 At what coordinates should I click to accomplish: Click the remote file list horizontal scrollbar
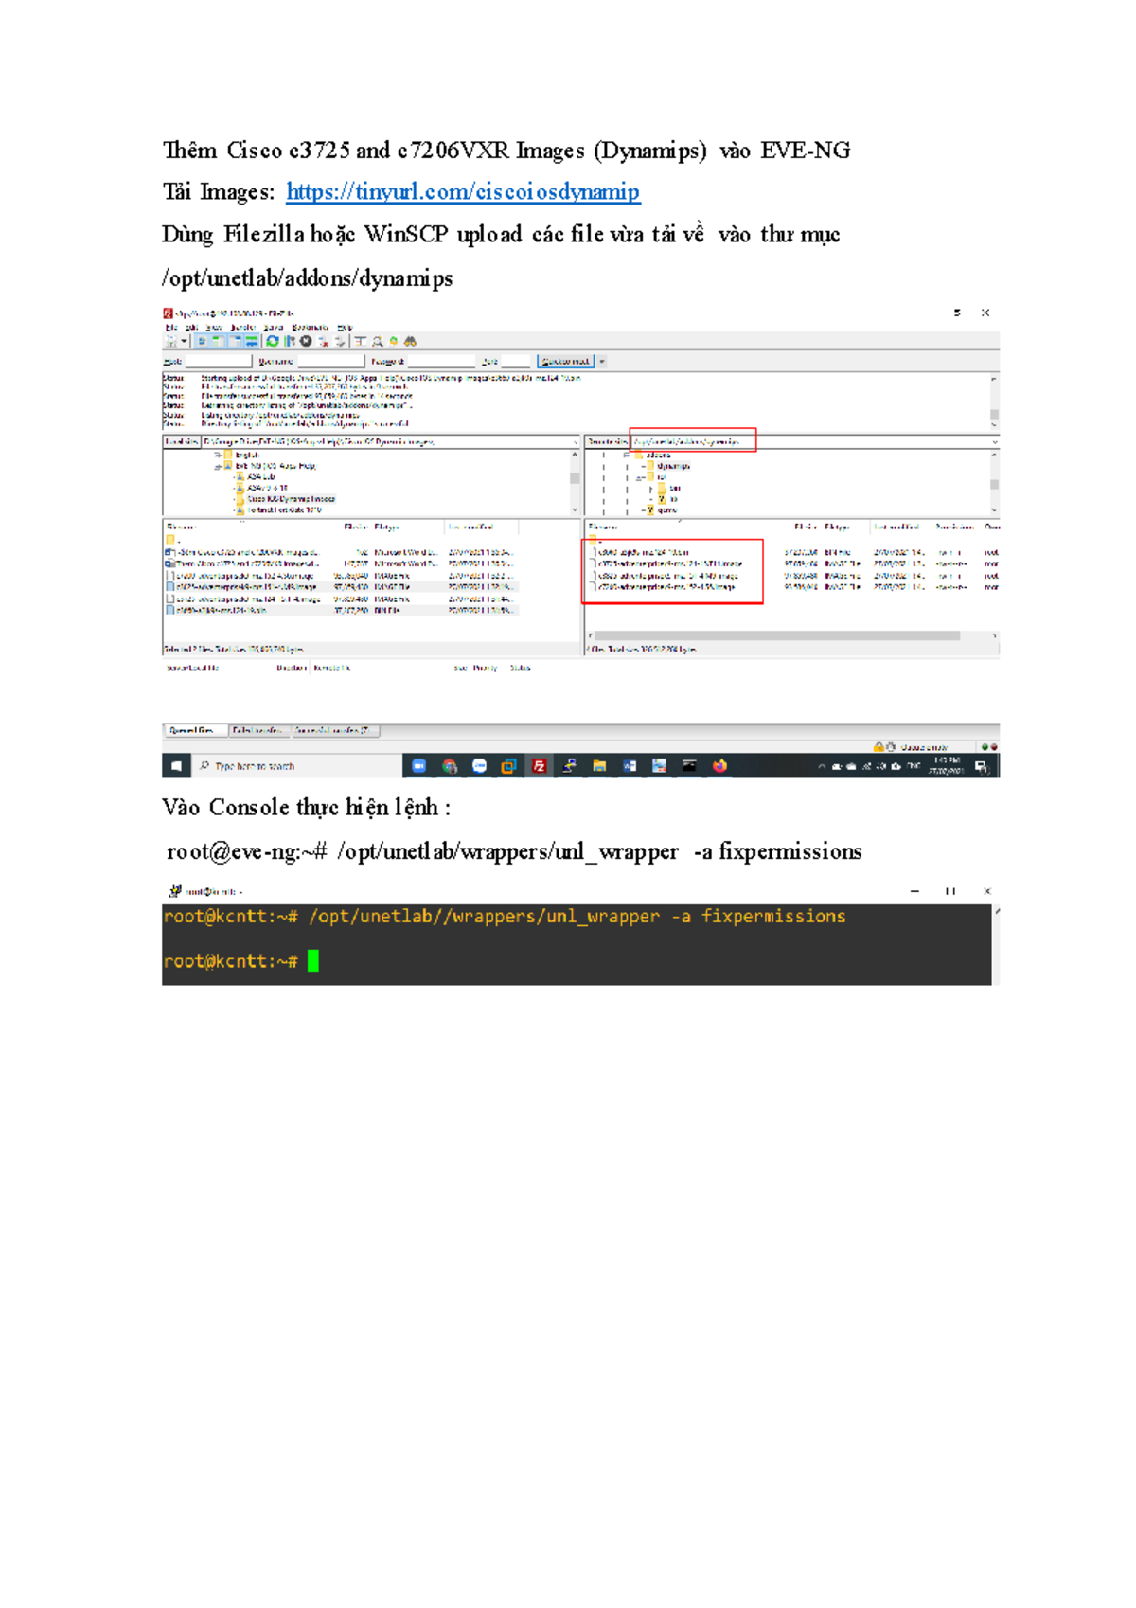pos(776,636)
